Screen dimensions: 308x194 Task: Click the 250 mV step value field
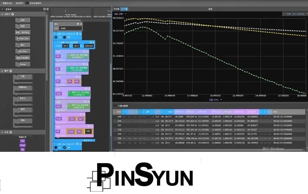pos(89,46)
